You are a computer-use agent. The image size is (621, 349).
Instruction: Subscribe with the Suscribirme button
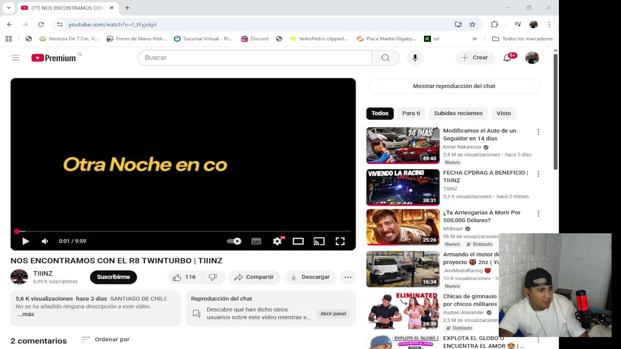(x=114, y=277)
